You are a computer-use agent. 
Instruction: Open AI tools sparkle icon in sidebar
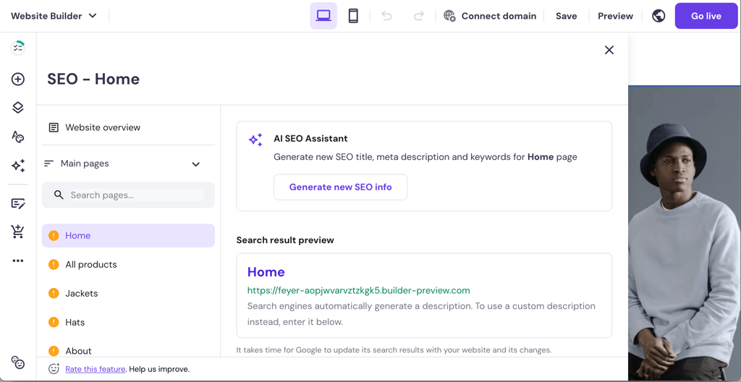pos(18,166)
